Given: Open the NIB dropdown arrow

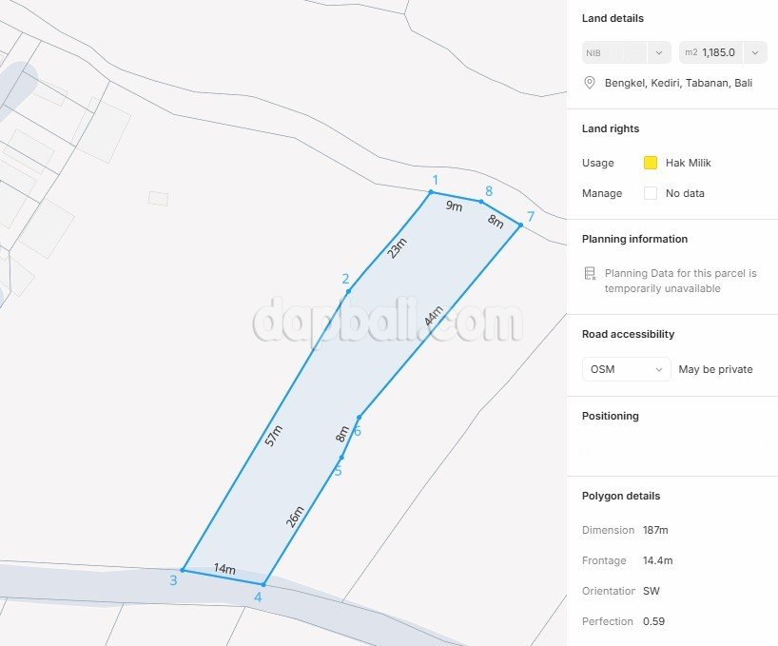Looking at the screenshot, I should tap(658, 52).
